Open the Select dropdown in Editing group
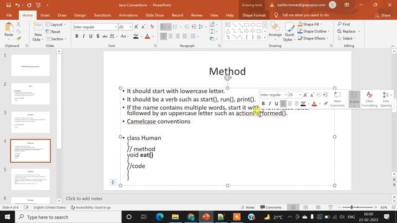Image resolution: width=397 pixels, height=223 pixels. tap(347, 38)
